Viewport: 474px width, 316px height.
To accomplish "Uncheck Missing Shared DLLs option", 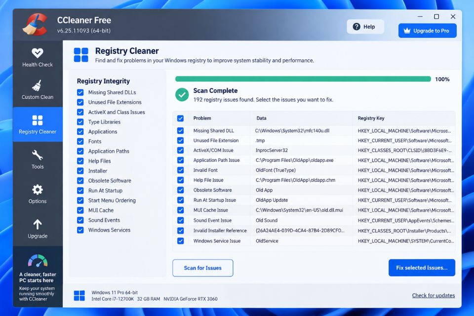I will click(80, 92).
